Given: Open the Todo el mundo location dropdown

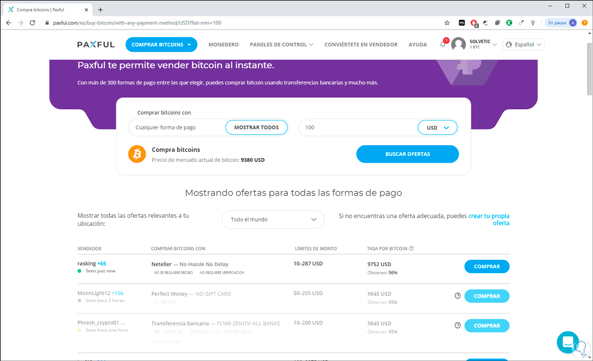Looking at the screenshot, I should click(273, 219).
